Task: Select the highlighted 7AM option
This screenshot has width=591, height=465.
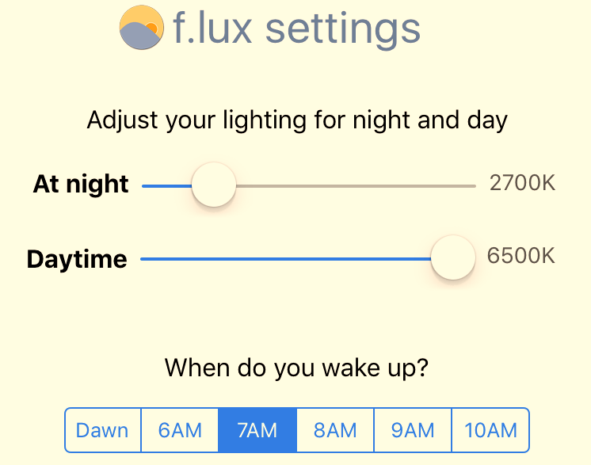Action: click(257, 430)
